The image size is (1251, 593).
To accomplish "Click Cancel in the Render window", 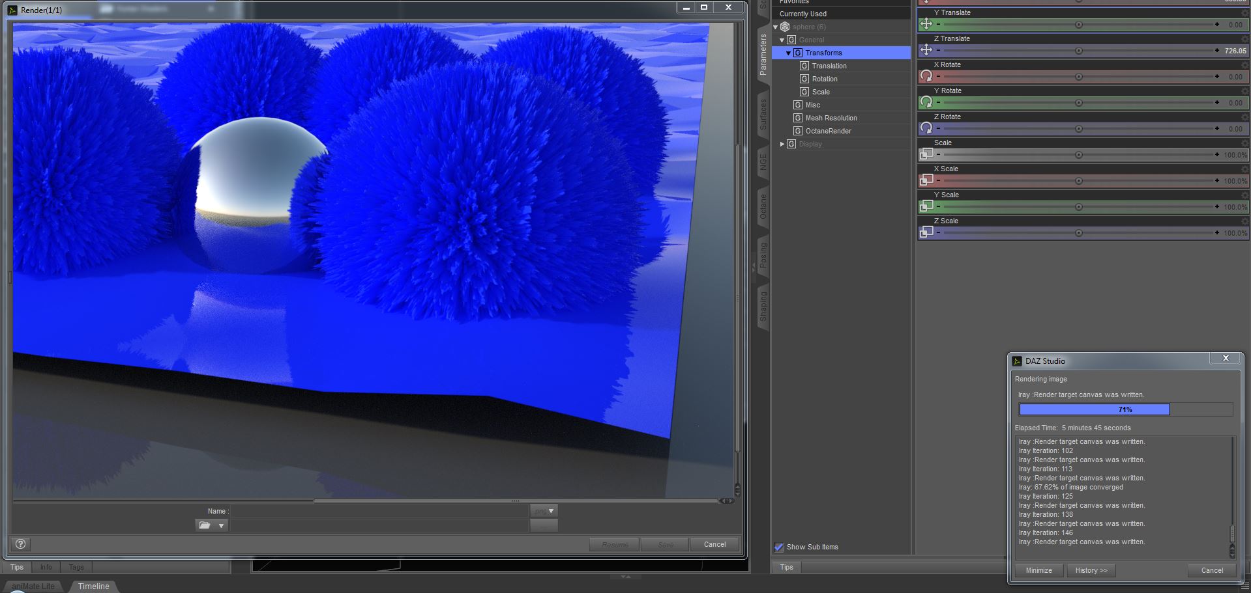I will tap(714, 544).
